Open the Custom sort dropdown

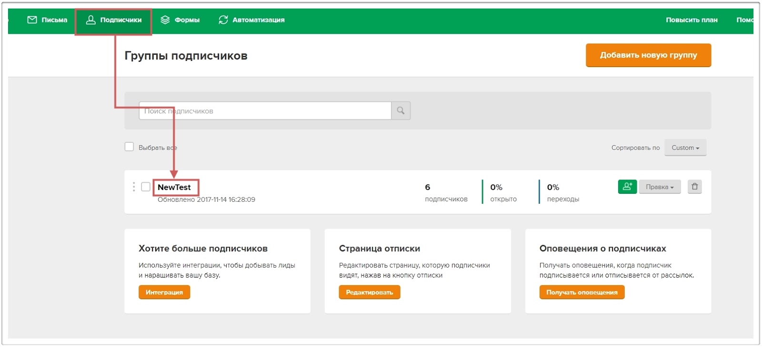coord(685,148)
